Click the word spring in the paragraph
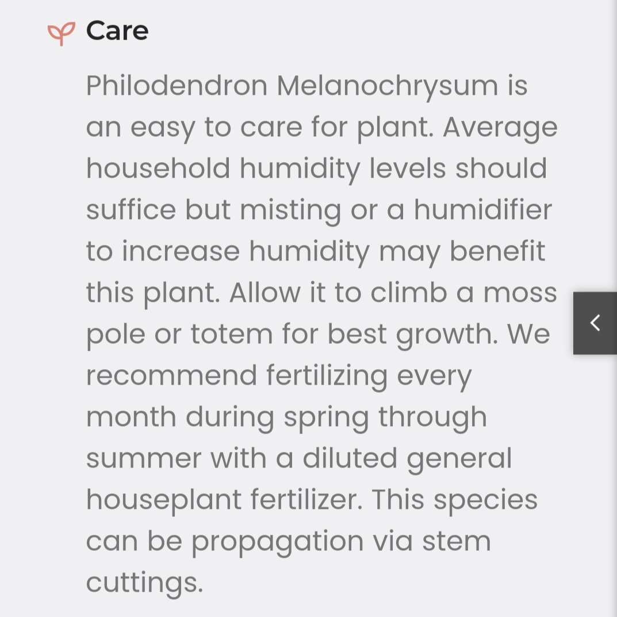The height and width of the screenshot is (617, 617). pyautogui.click(x=326, y=418)
